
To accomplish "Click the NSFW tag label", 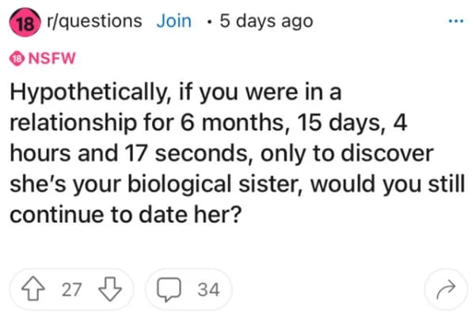I will click(44, 58).
